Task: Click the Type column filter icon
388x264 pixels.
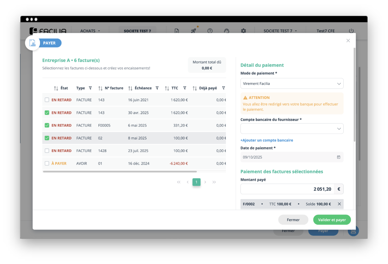Action: point(90,88)
